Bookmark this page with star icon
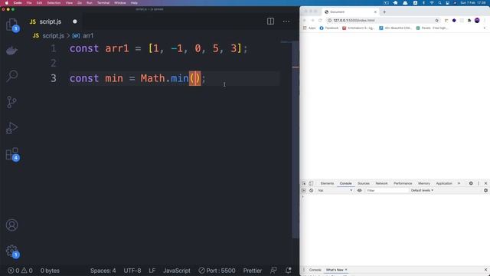Image resolution: width=490 pixels, height=276 pixels. (x=436, y=21)
